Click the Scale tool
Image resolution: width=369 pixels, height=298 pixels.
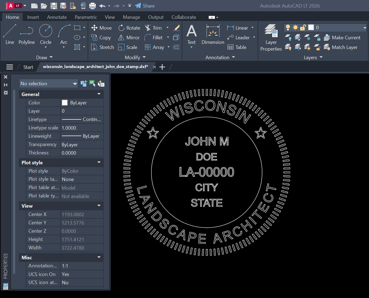pyautogui.click(x=128, y=47)
